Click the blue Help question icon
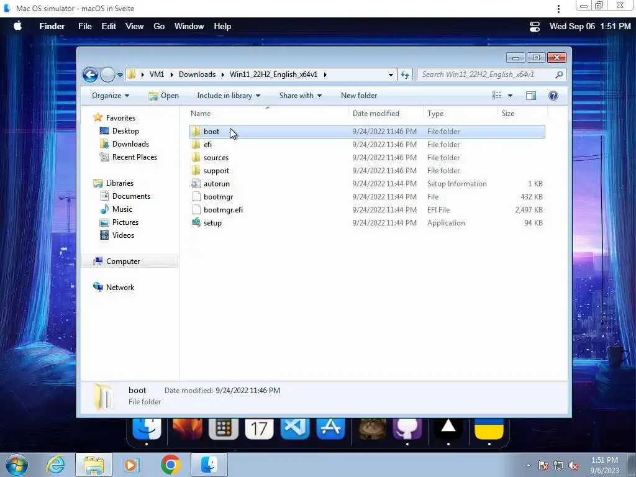The image size is (636, 477). (x=553, y=96)
